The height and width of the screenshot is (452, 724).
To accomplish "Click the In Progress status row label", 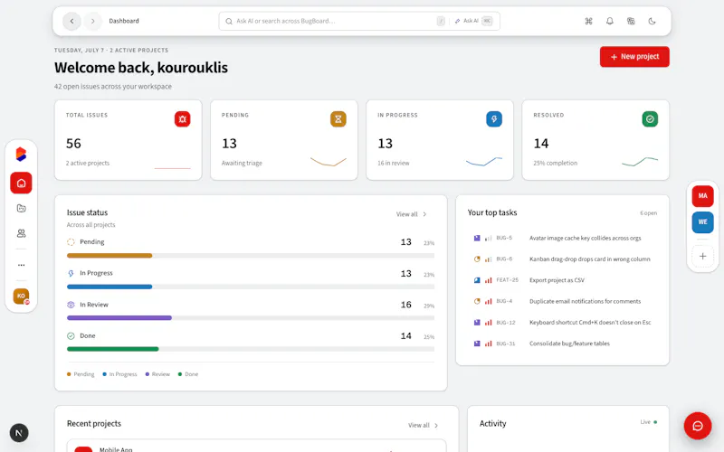I will click(x=96, y=273).
